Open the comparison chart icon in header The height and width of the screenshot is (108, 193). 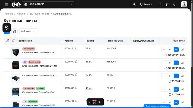point(160,4)
